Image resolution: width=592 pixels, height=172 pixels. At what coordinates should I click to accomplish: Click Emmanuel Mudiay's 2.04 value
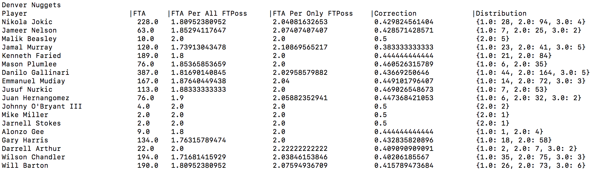(x=281, y=81)
